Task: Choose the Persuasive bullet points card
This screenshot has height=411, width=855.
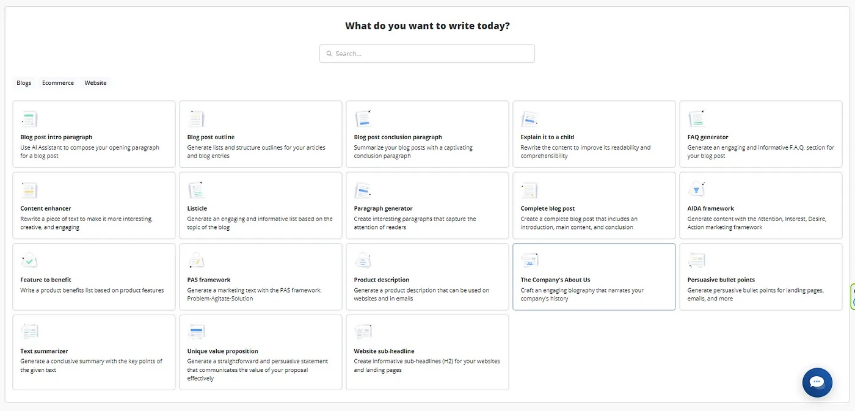Action: 760,277
